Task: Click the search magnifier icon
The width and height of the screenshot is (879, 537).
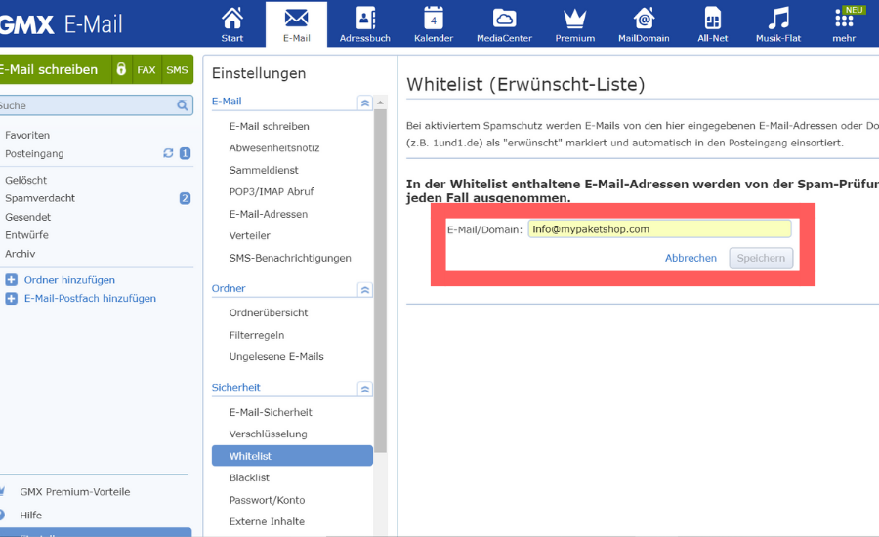Action: [x=183, y=105]
